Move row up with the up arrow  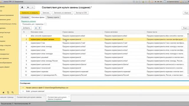(x=36, y=28)
